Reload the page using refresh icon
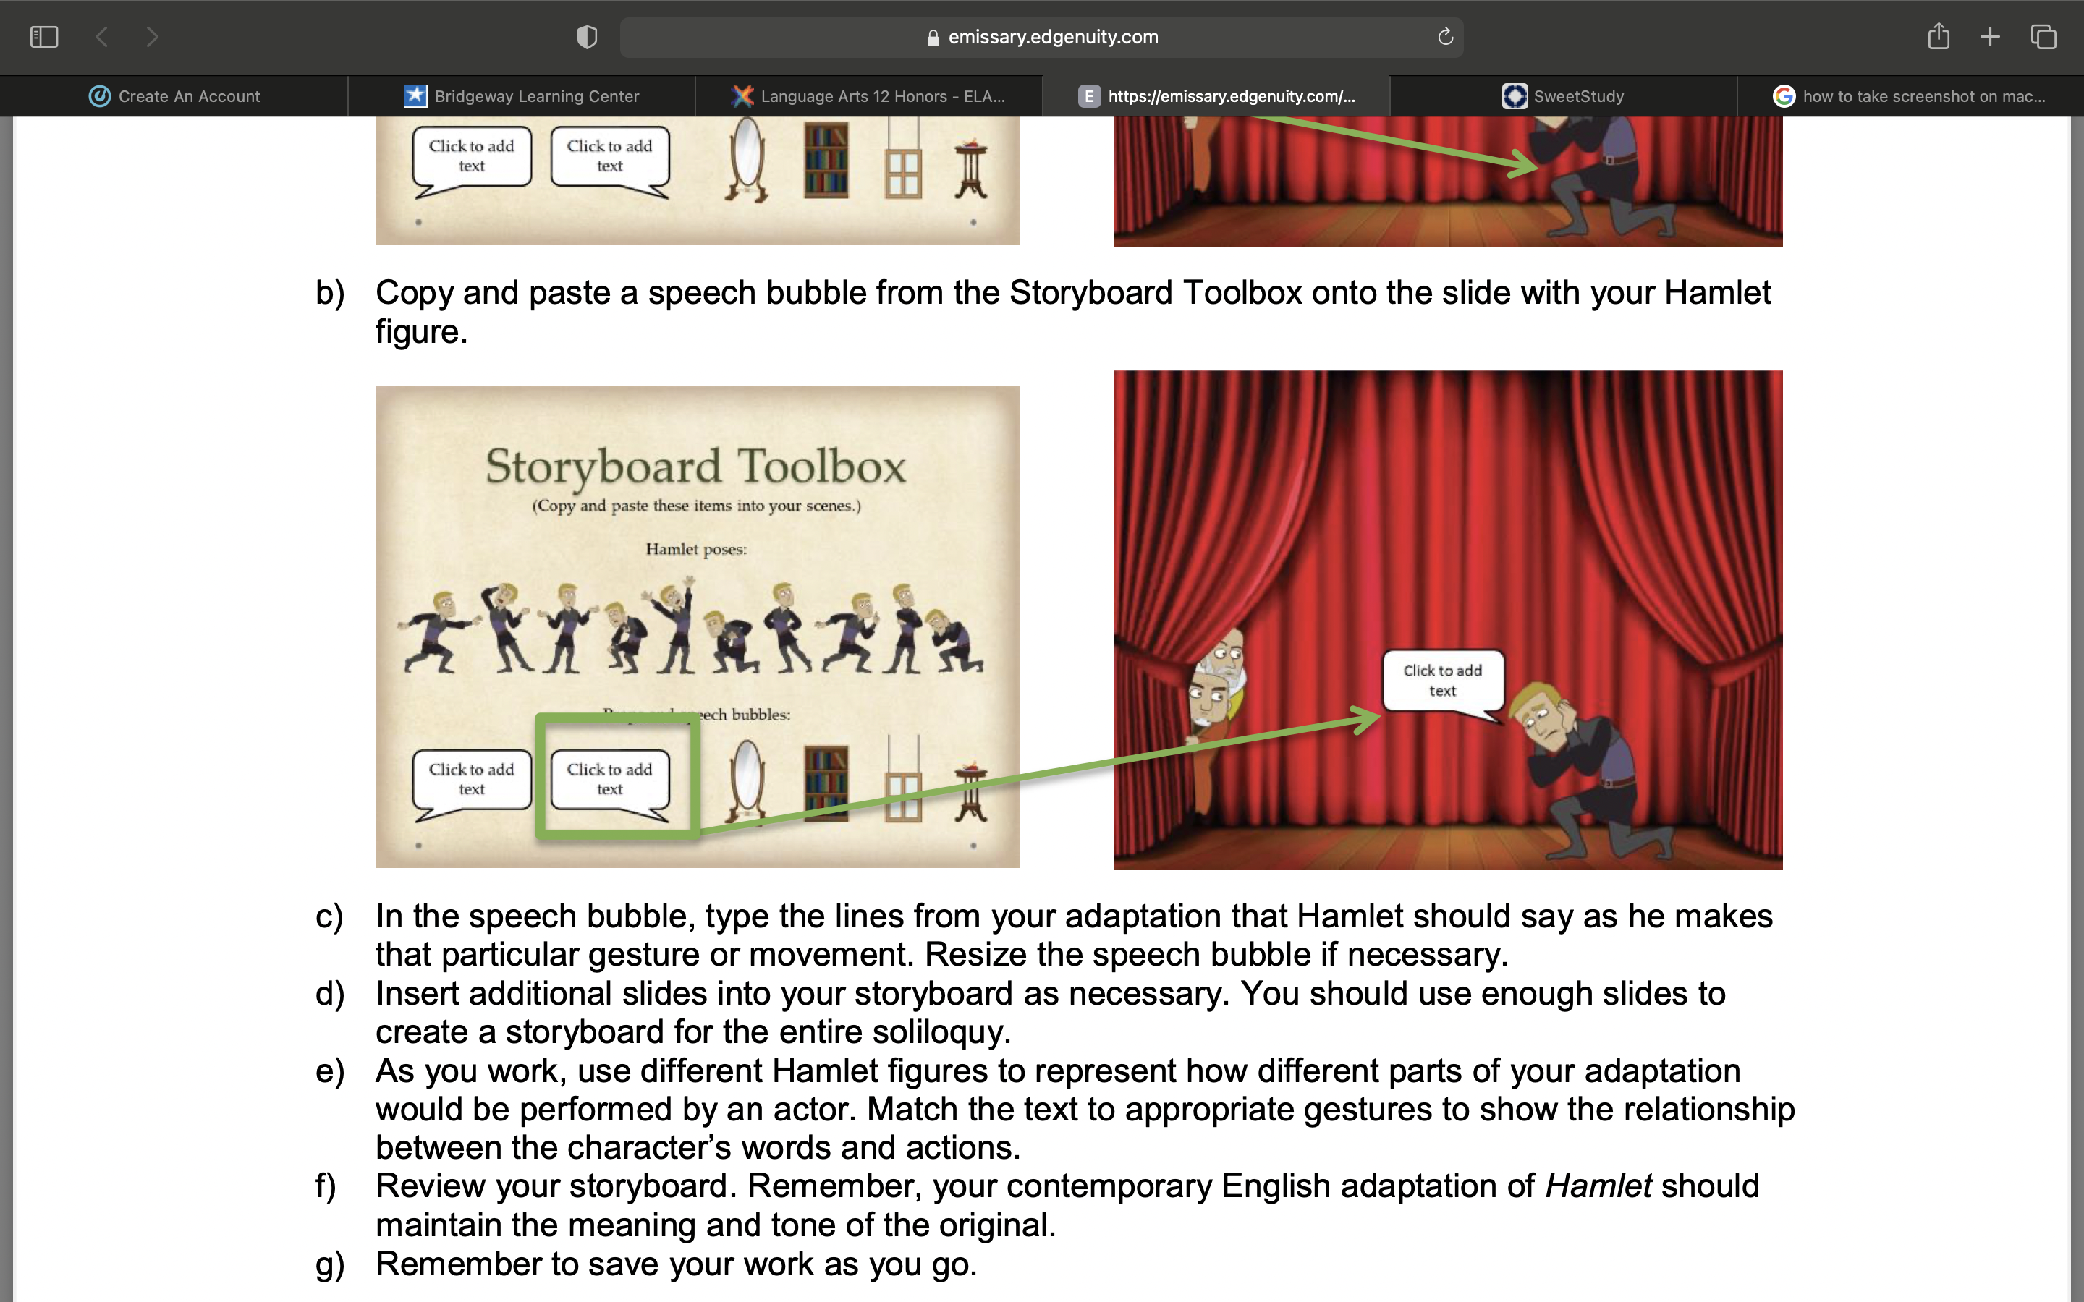 pos(1445,36)
